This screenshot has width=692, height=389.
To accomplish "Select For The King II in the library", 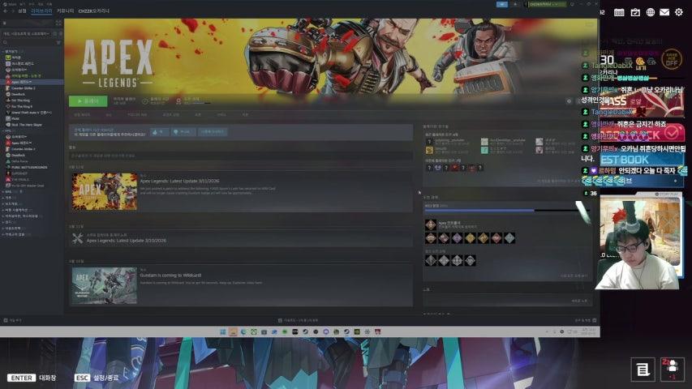I will point(20,106).
